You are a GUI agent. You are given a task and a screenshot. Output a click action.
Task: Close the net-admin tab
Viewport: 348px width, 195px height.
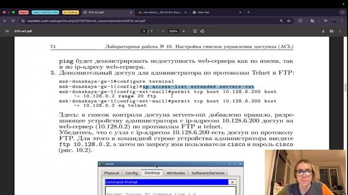(185, 12)
